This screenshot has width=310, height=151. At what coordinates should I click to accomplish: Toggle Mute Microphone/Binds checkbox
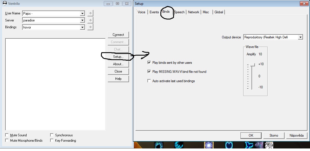coord(7,140)
